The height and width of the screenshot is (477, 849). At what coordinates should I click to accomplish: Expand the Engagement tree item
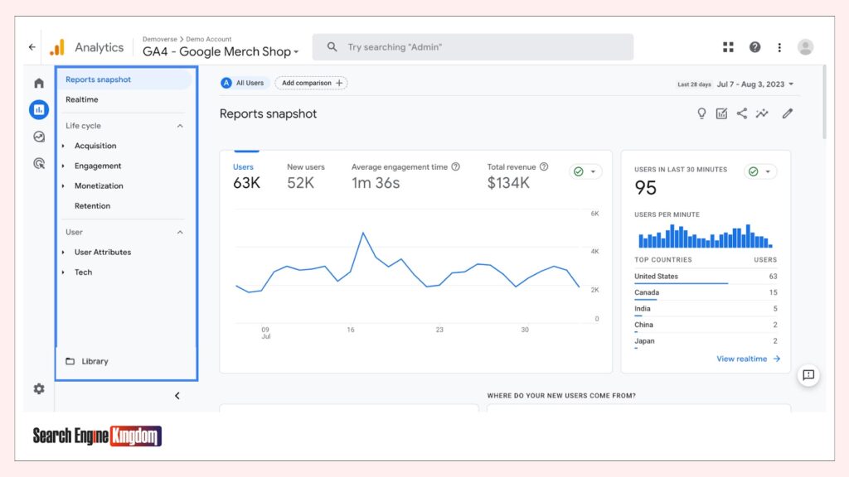pyautogui.click(x=63, y=166)
